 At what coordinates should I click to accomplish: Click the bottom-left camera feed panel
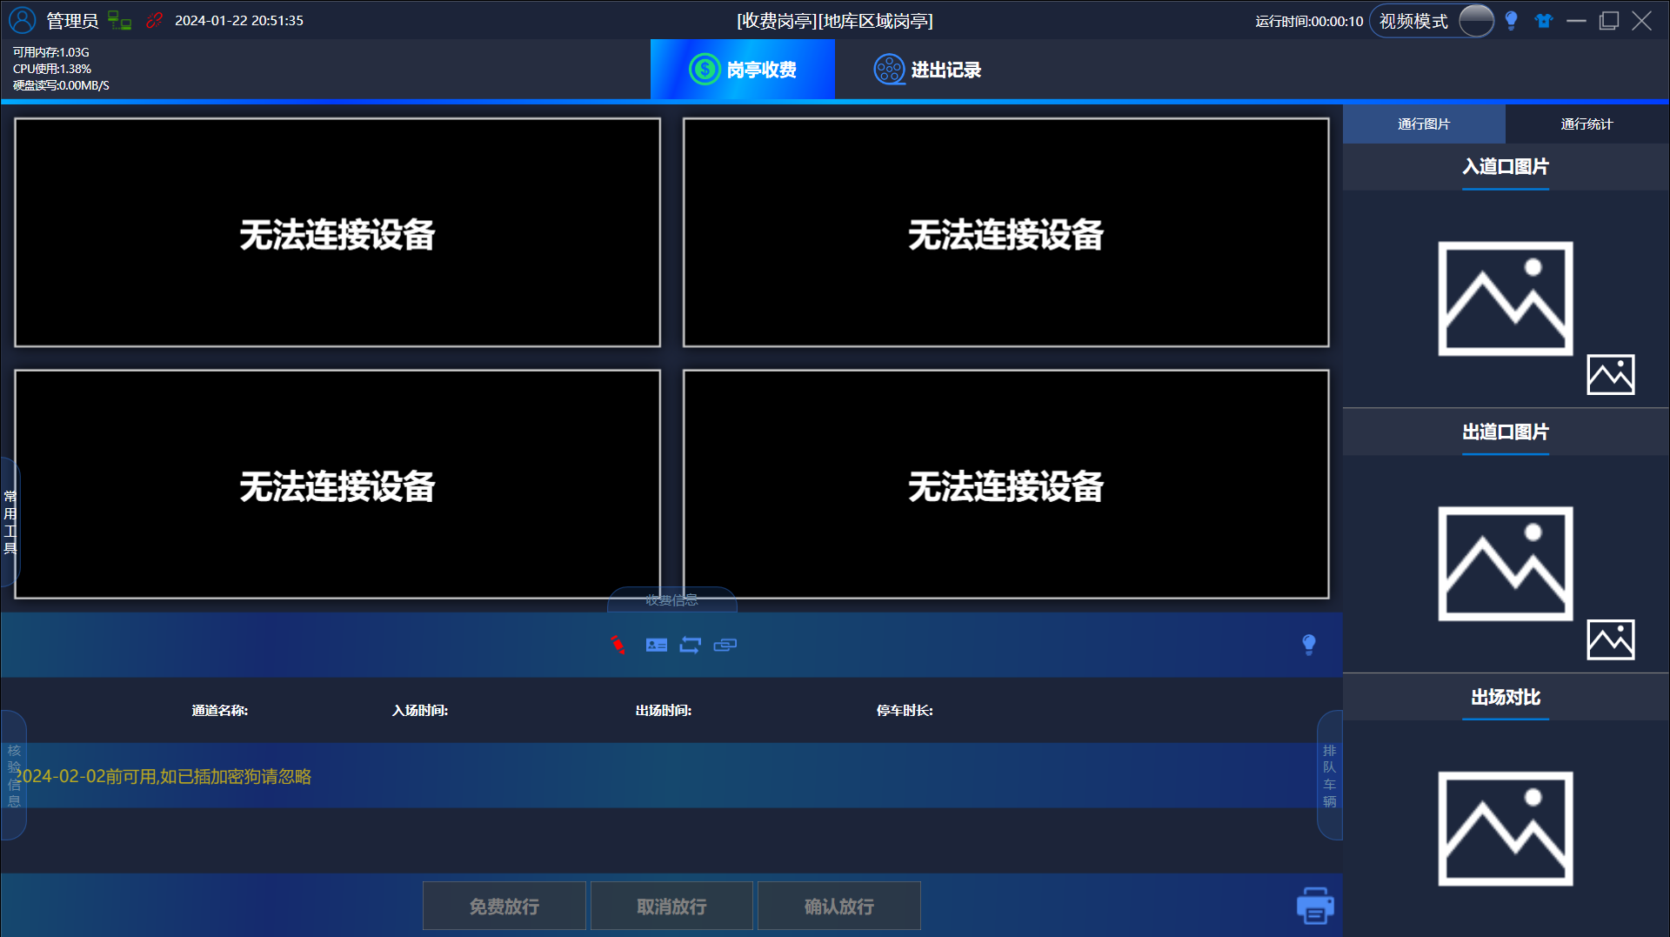tap(337, 484)
